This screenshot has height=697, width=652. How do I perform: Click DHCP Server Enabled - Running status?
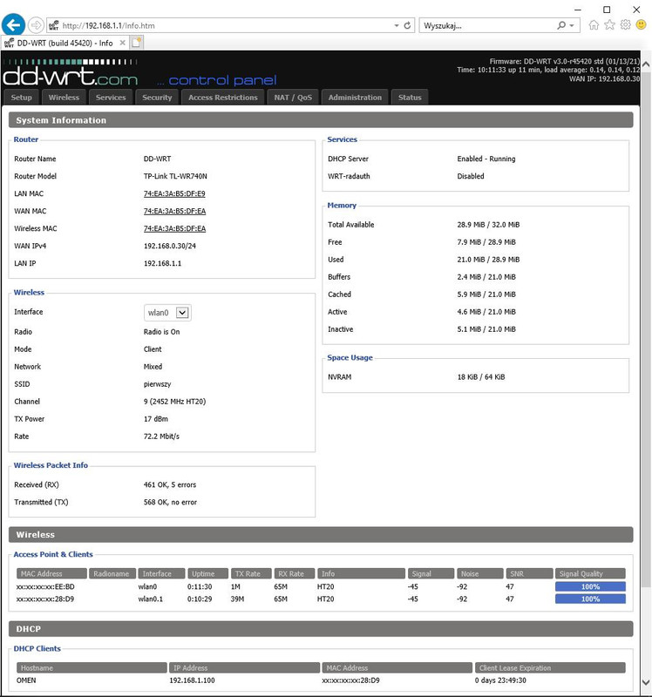(x=486, y=159)
